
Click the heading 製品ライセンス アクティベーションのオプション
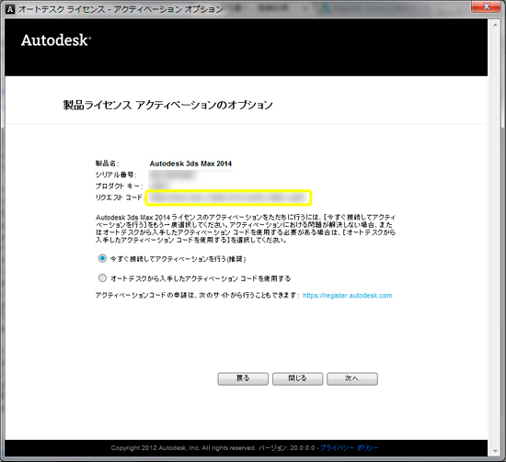point(167,105)
